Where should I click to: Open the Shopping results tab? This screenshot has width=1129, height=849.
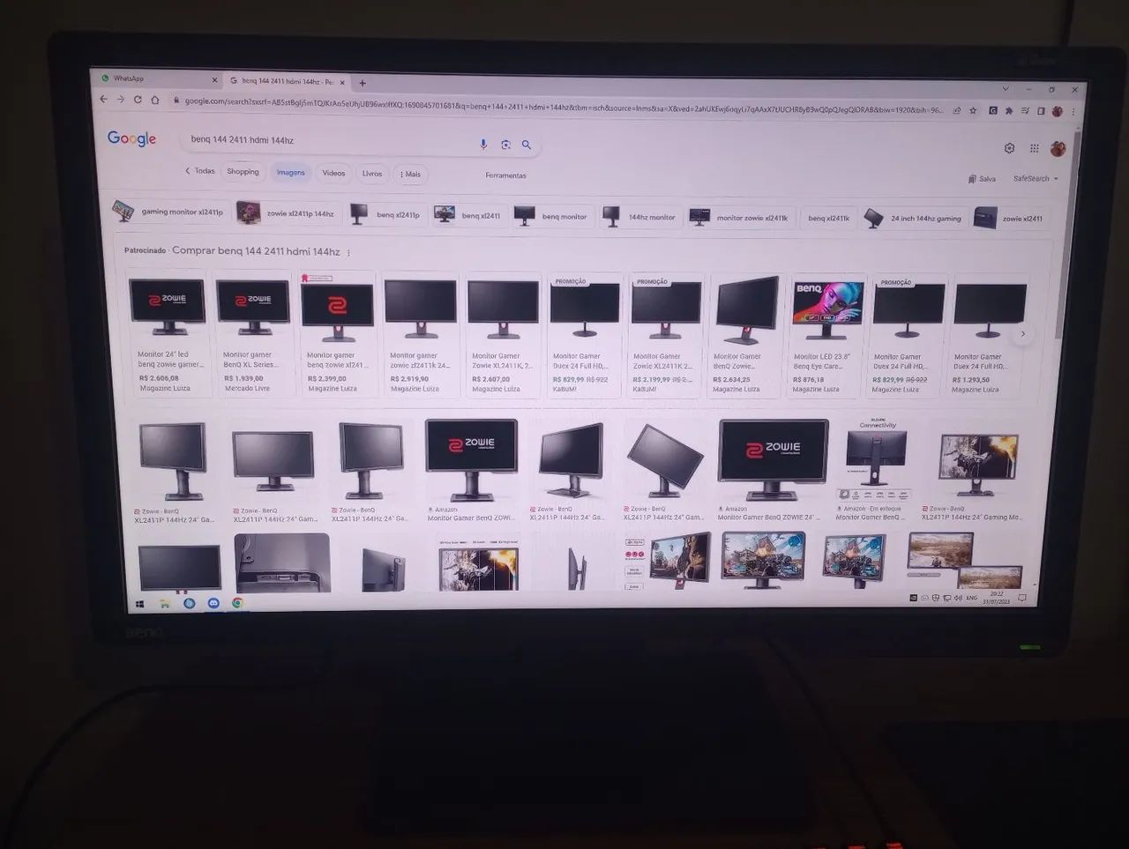click(x=243, y=172)
